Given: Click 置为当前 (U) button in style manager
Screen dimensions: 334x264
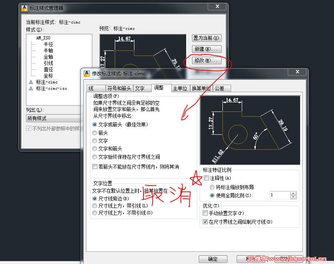Looking at the screenshot, I should [207, 38].
